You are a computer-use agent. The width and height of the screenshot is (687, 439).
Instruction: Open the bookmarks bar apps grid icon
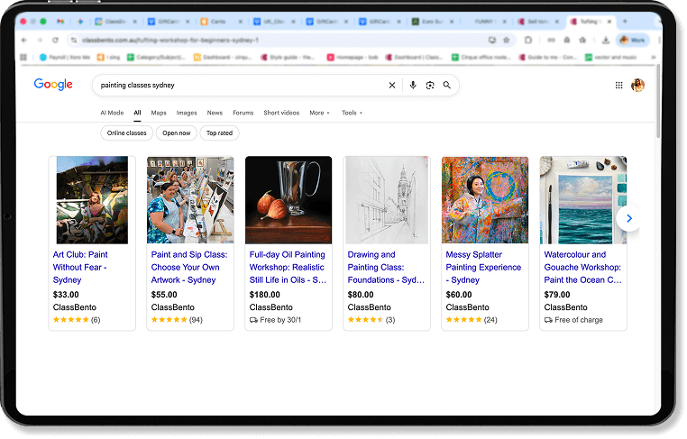(x=23, y=57)
